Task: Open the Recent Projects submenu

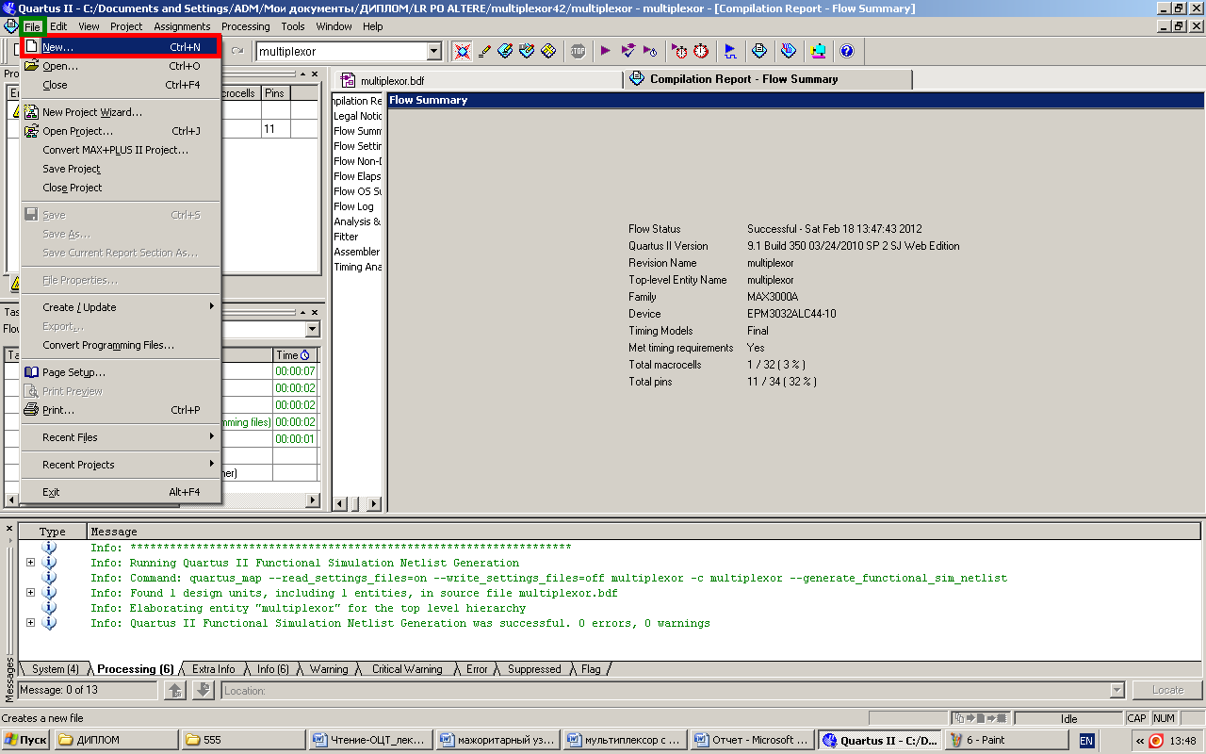Action: 121,465
